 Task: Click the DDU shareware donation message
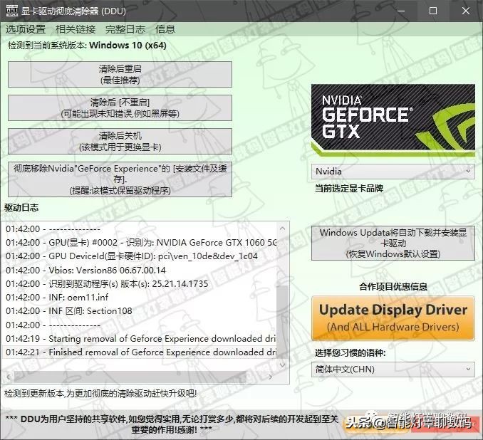pos(172,424)
